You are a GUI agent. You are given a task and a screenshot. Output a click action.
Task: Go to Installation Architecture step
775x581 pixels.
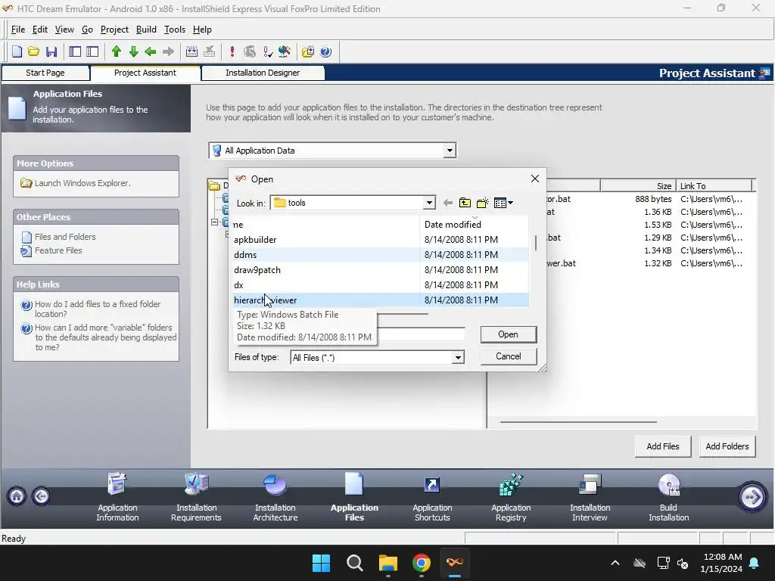(275, 497)
